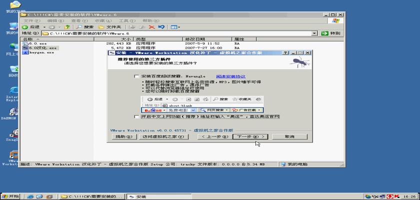Click the Explorer window title bar folder icon
The height and width of the screenshot is (200, 420).
(24, 14)
